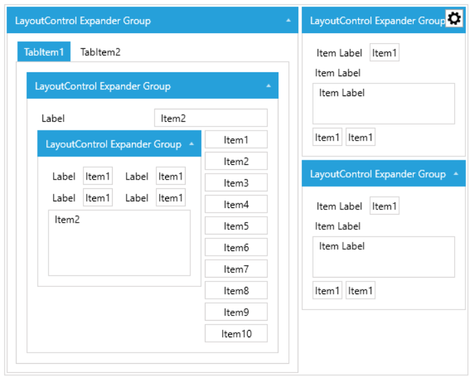Click the settings gear icon
Image resolution: width=474 pixels, height=383 pixels.
tap(454, 19)
